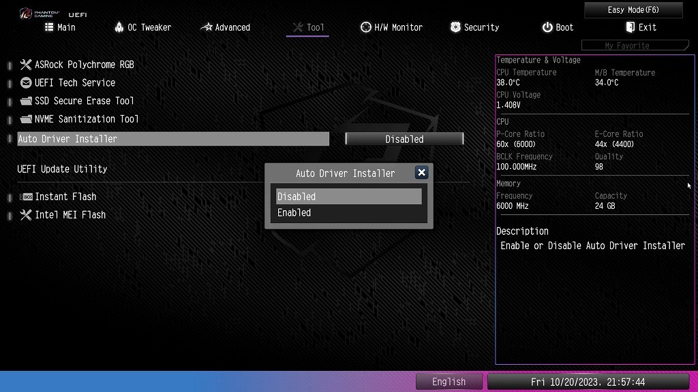
Task: Open ASRock Polychrome RGB
Action: coord(84,65)
